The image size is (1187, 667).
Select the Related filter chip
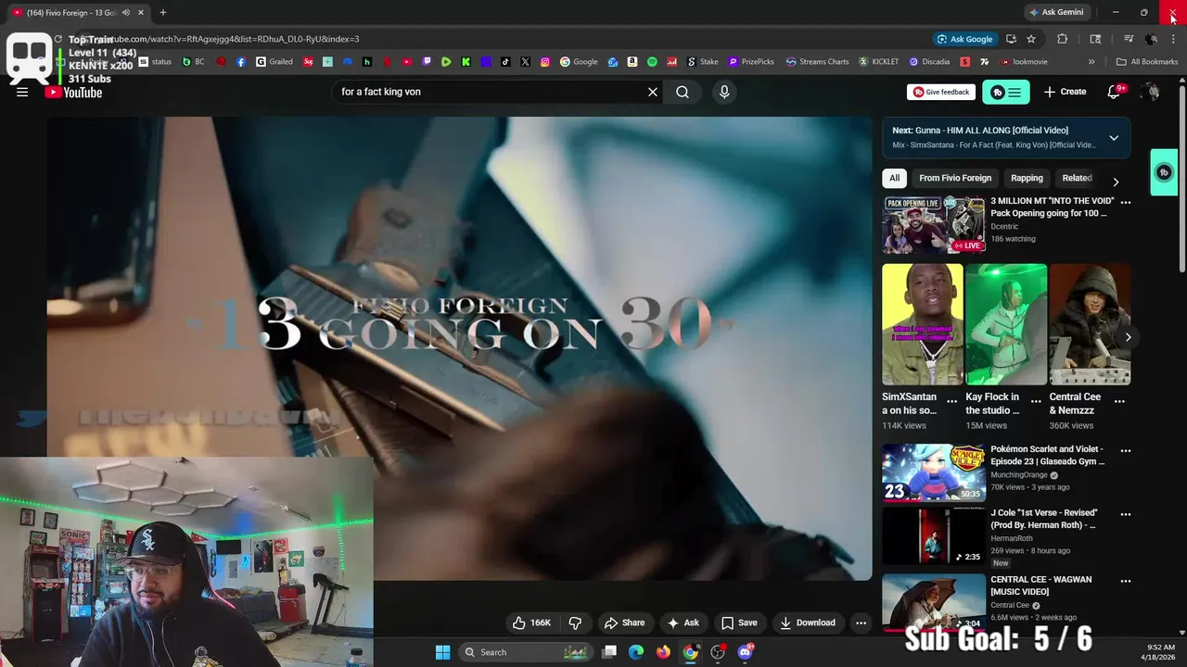1077,178
